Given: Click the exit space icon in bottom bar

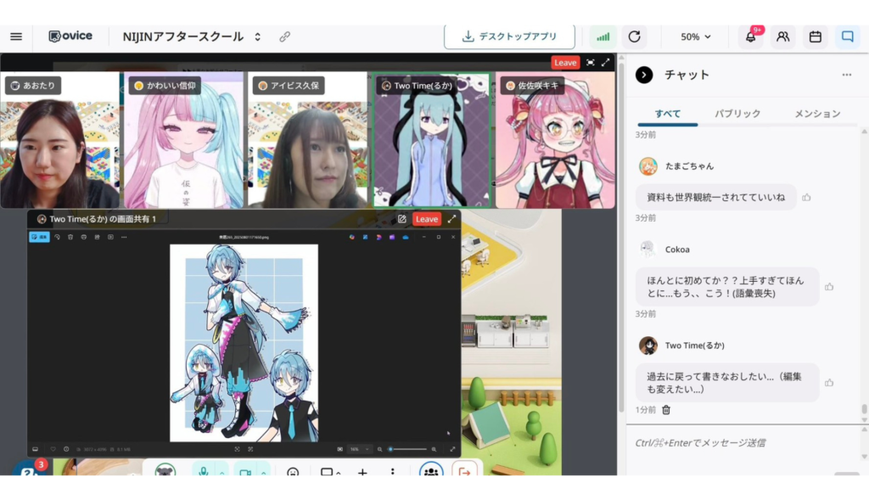Looking at the screenshot, I should click(x=464, y=473).
